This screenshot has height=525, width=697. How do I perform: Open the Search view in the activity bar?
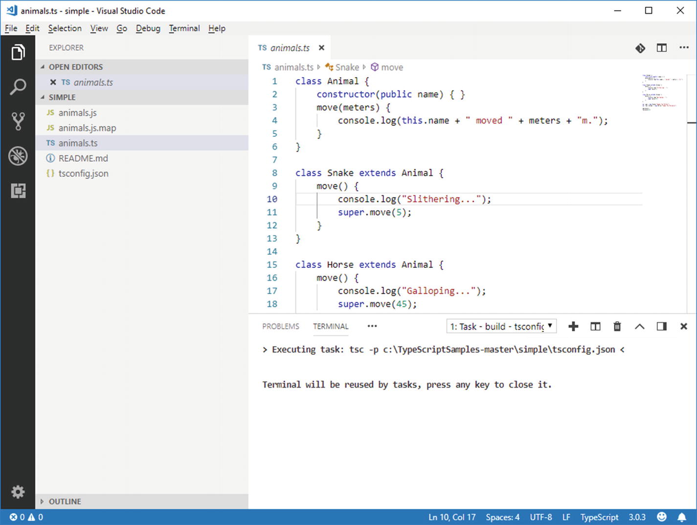point(18,87)
